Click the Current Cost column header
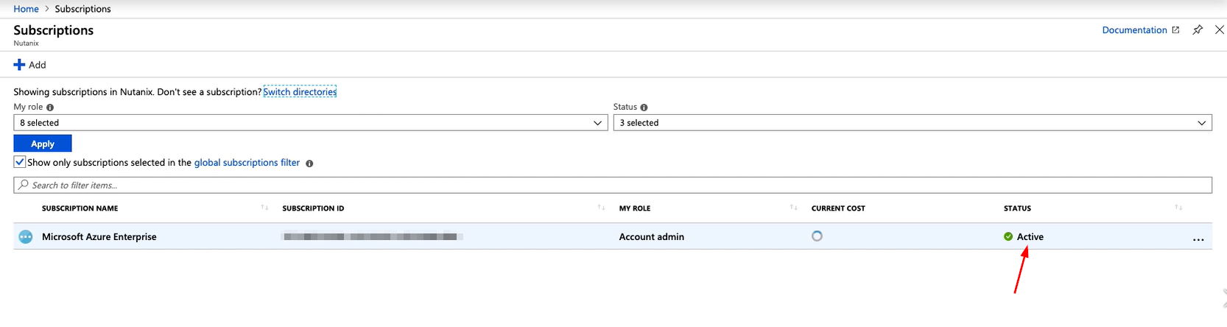This screenshot has height=327, width=1227. pyautogui.click(x=838, y=208)
